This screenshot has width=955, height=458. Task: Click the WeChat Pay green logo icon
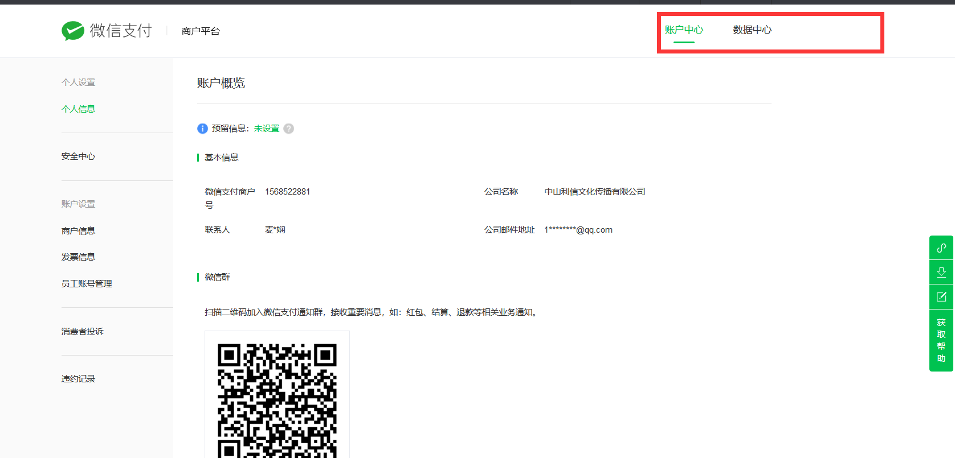[x=73, y=31]
